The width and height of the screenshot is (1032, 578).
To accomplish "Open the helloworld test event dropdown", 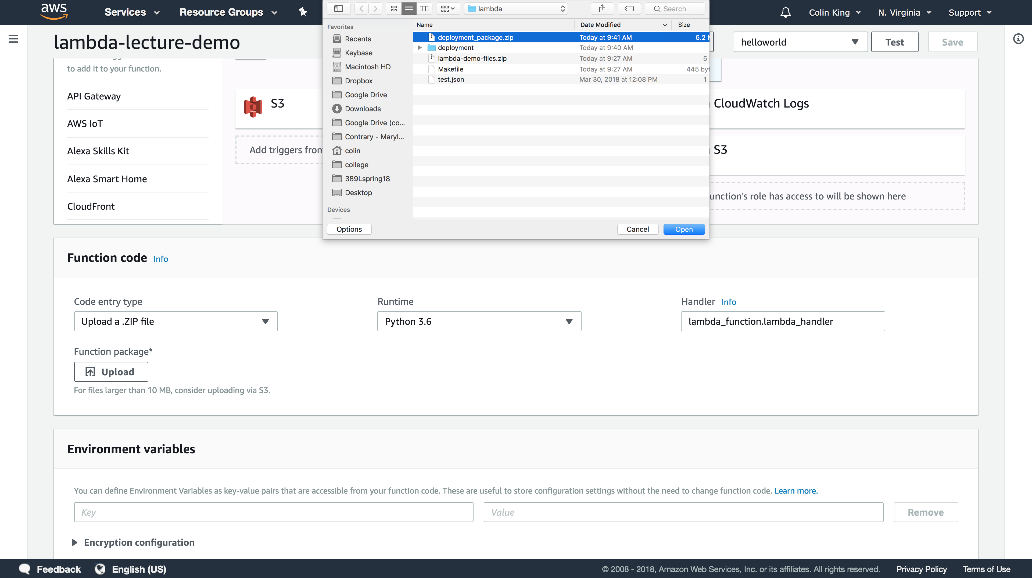I will [x=800, y=42].
